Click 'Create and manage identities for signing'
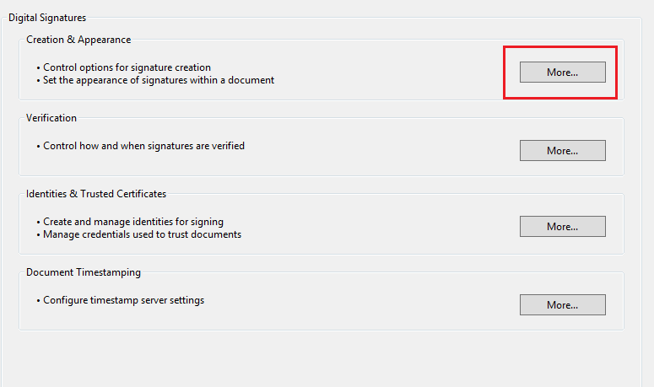Viewport: 654px width, 387px height. tap(133, 222)
